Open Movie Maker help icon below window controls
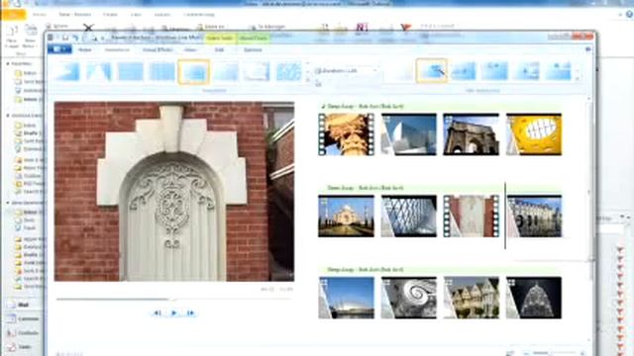The image size is (634, 356). click(587, 49)
